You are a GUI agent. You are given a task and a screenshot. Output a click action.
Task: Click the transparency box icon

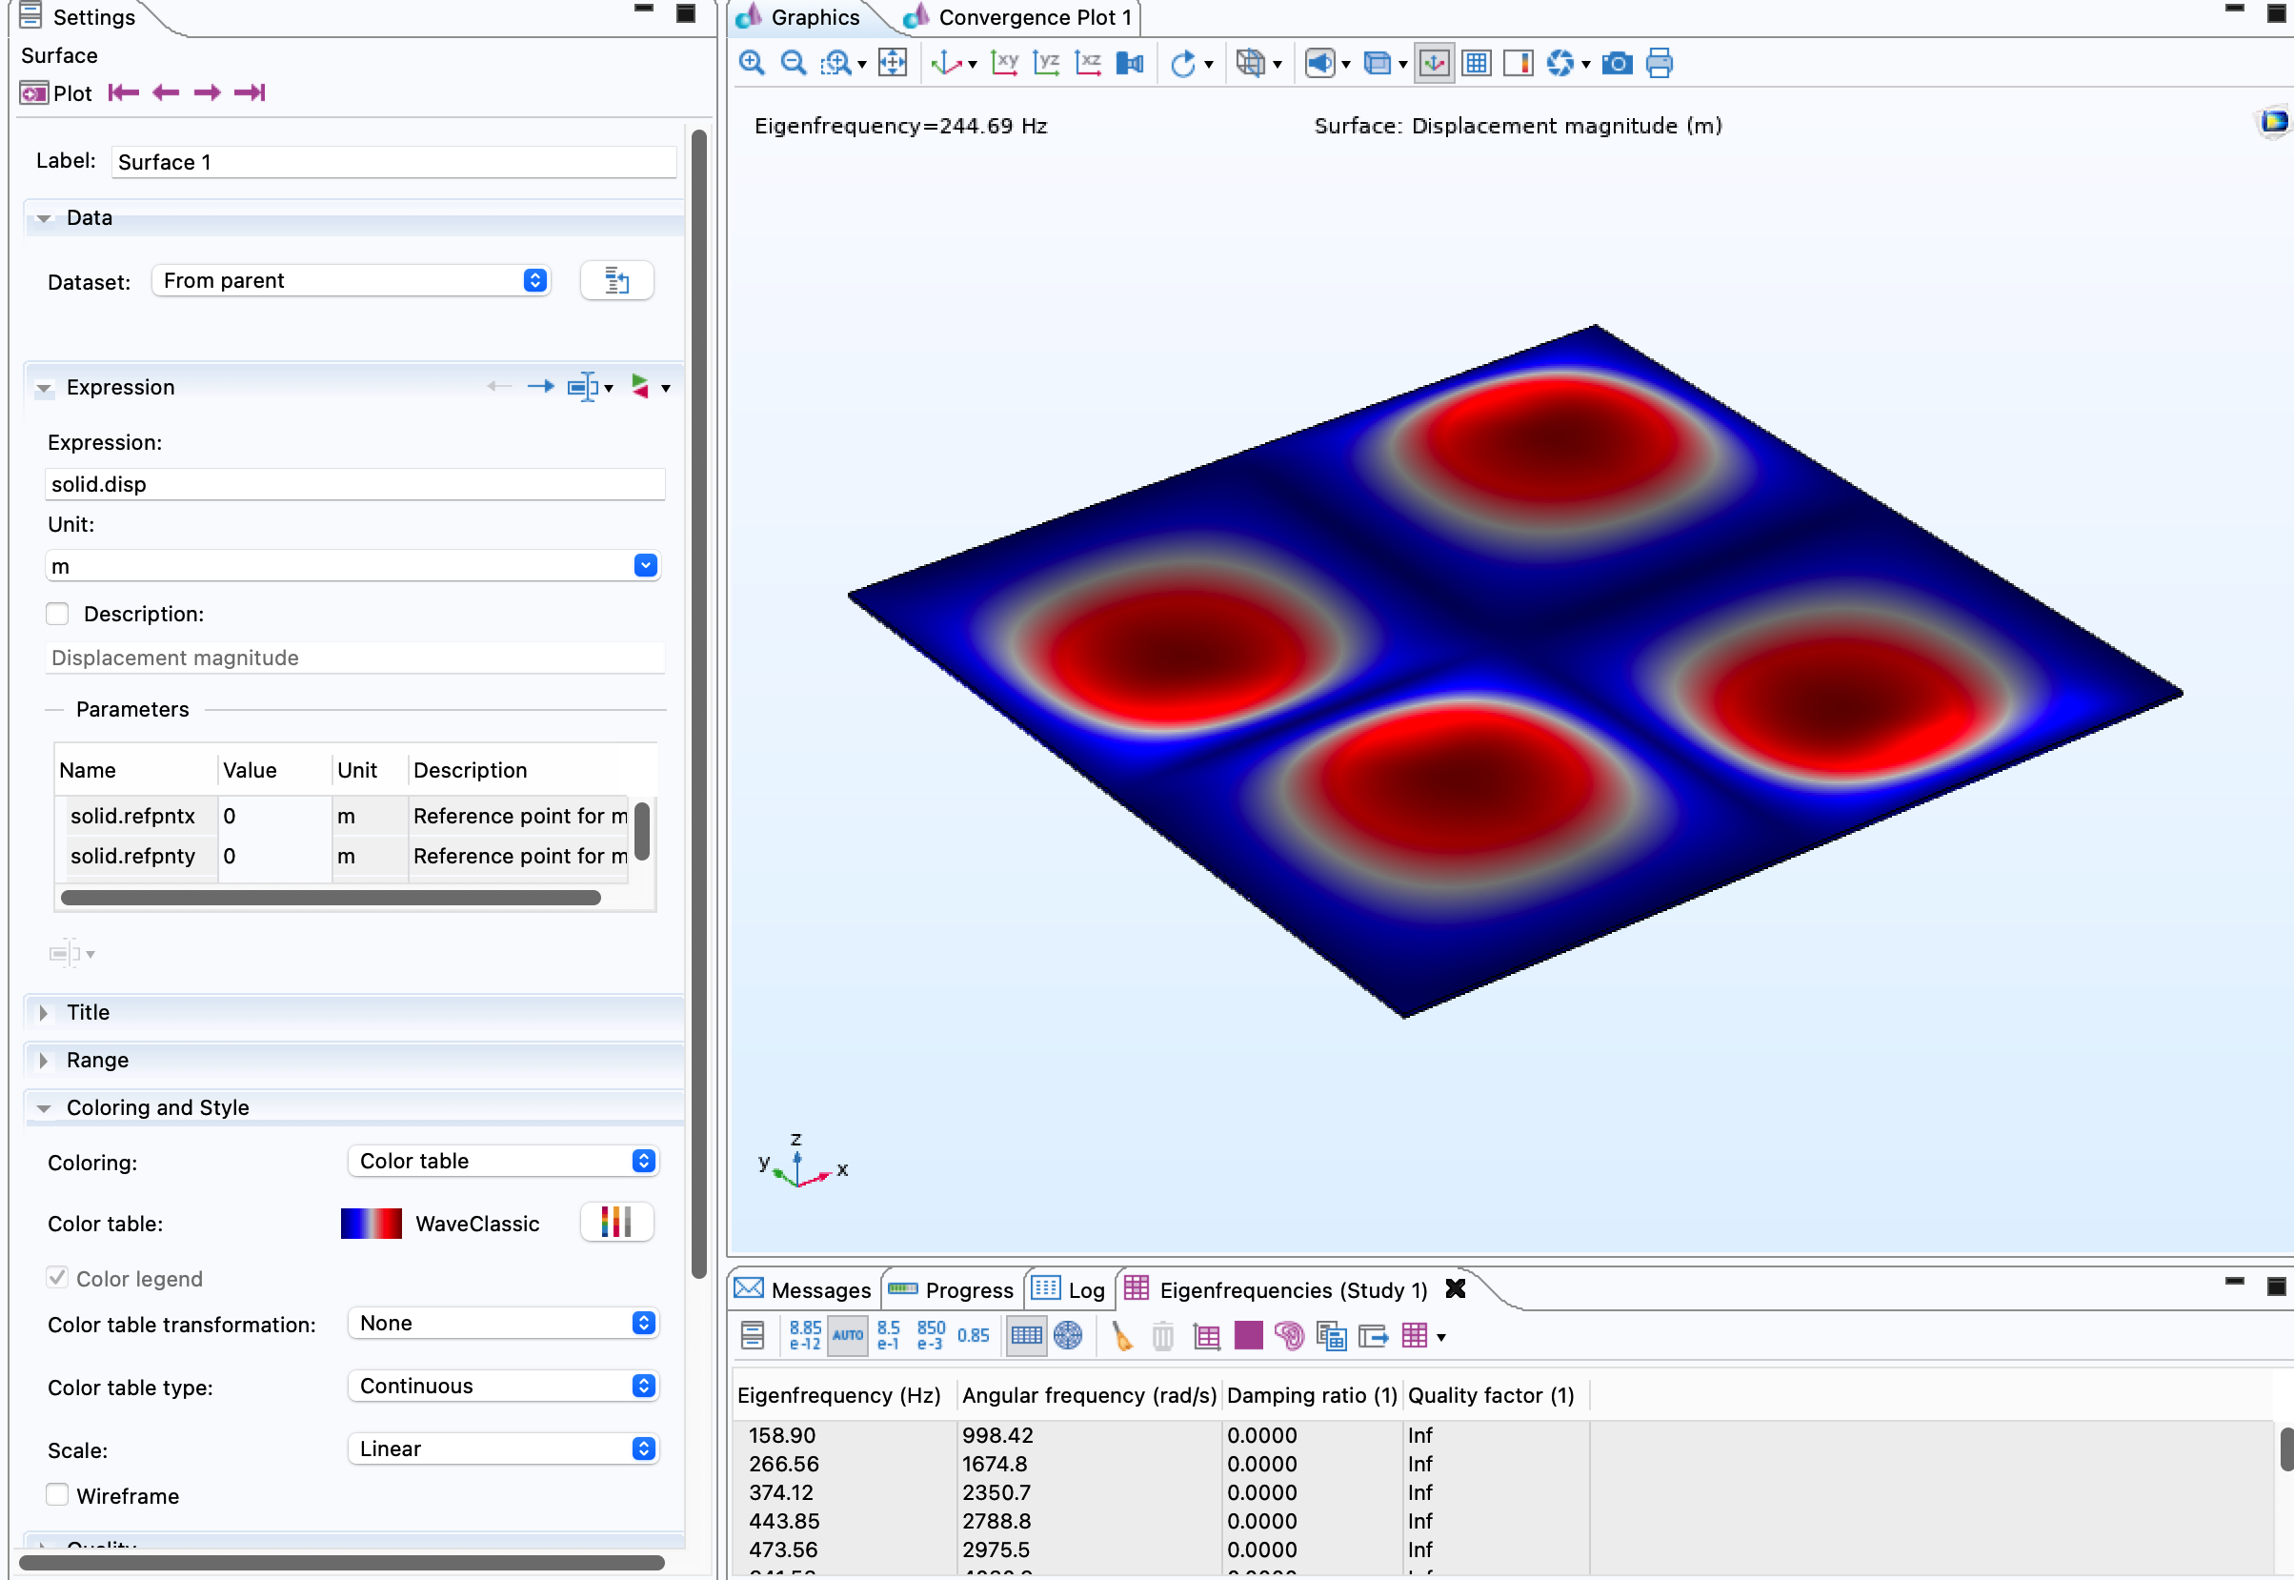1377,63
